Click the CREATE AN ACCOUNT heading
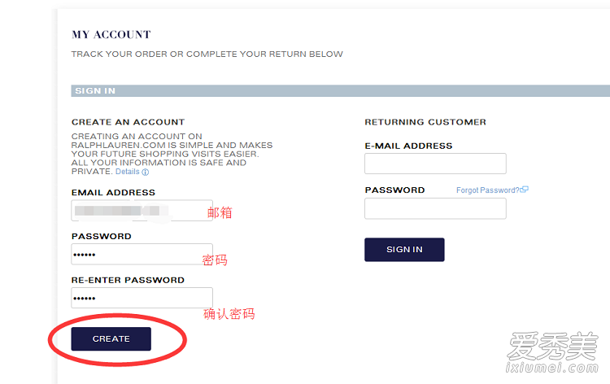This screenshot has width=610, height=384. click(128, 122)
